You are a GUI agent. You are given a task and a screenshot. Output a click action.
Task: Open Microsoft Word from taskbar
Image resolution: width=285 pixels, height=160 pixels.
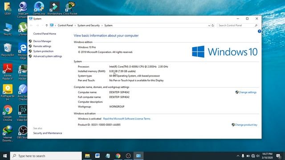pyautogui.click(x=98, y=156)
